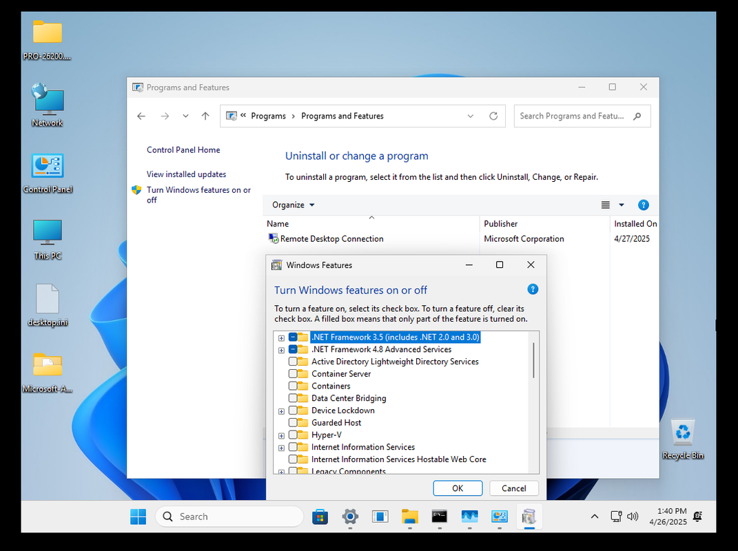Image resolution: width=738 pixels, height=551 pixels.
Task: Click the view layout icon in Programs and Features
Action: [605, 205]
